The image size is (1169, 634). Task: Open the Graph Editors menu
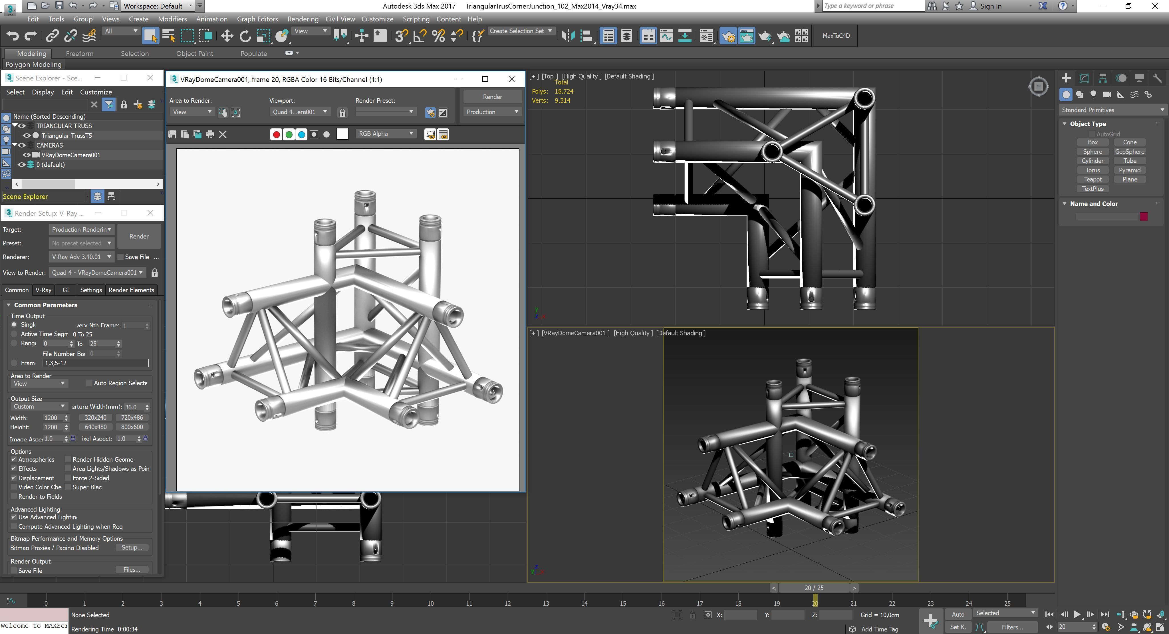257,19
